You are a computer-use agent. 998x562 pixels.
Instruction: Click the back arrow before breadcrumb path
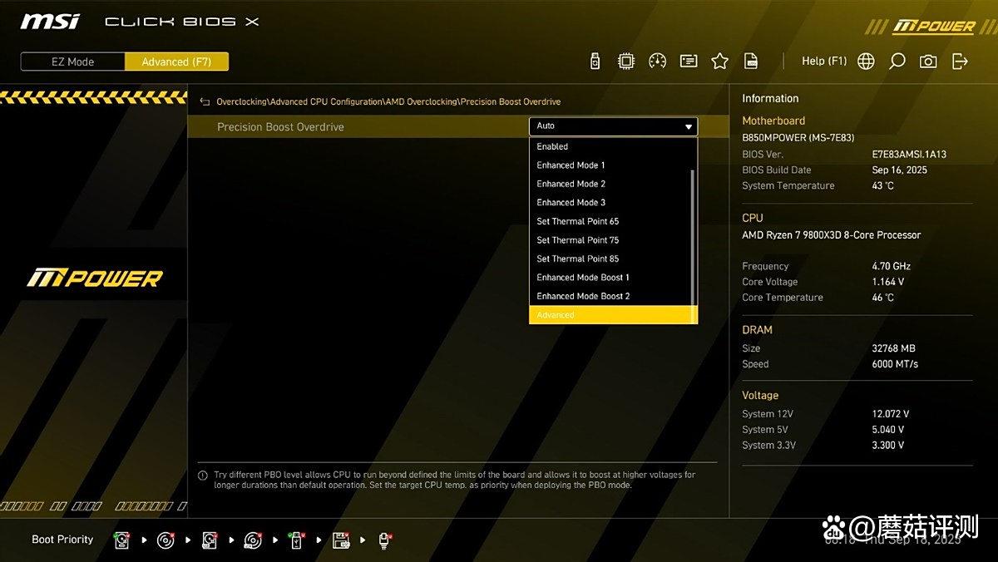coord(205,101)
